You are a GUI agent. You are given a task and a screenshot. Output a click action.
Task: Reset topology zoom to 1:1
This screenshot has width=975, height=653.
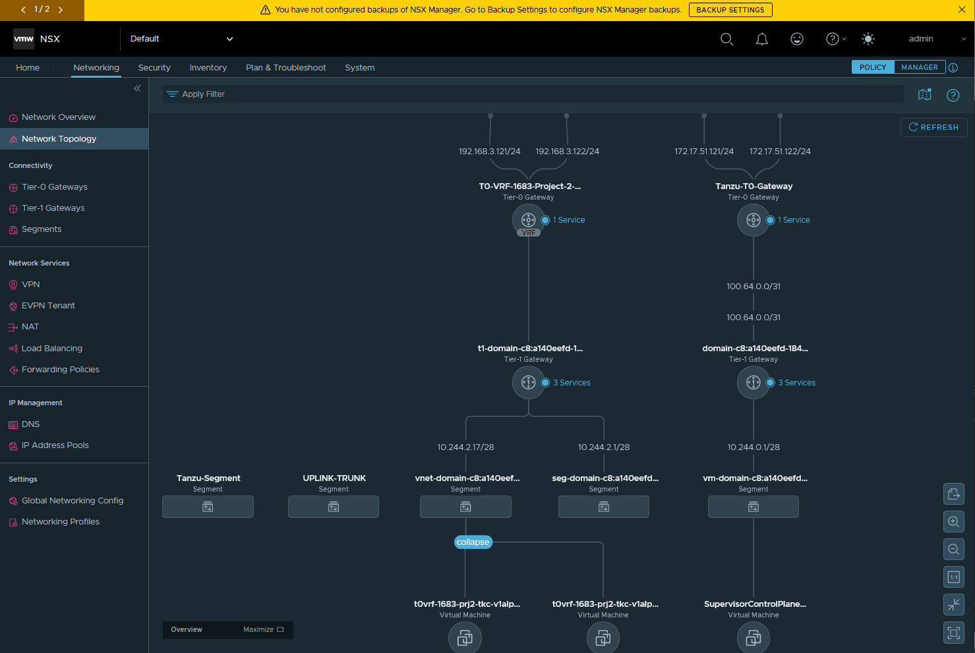click(x=954, y=577)
